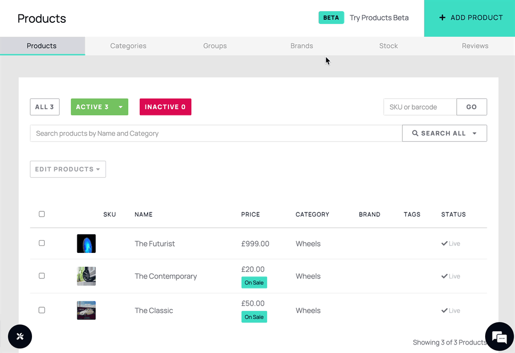This screenshot has width=515, height=353.
Task: Expand the ACTIVE 3 dropdown arrow
Action: (120, 106)
